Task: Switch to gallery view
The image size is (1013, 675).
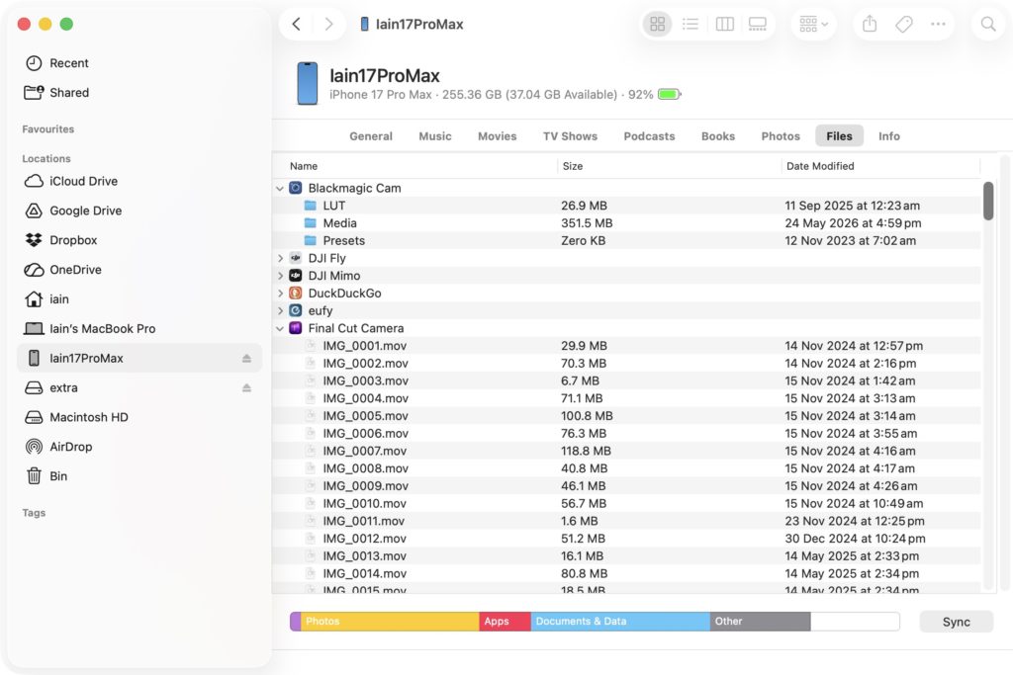Action: tap(757, 24)
